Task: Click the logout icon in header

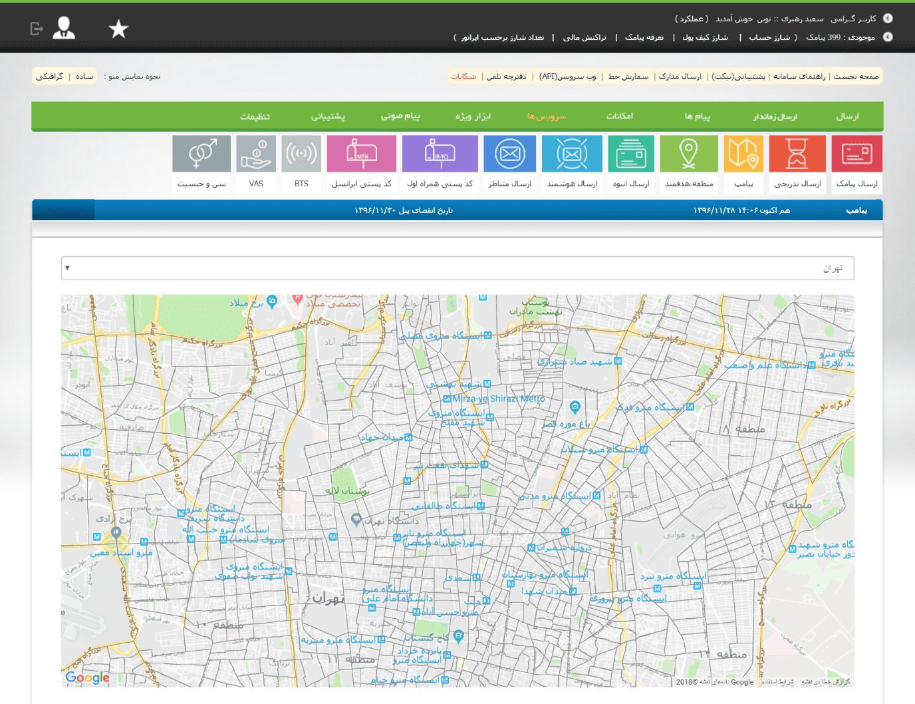Action: (37, 29)
